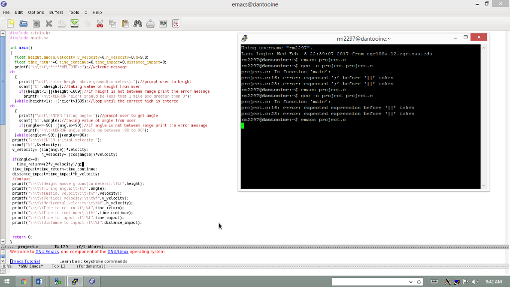Image resolution: width=510 pixels, height=287 pixels.
Task: Open Emacs help via the lifebuoy toolbar icon
Action: [175, 23]
